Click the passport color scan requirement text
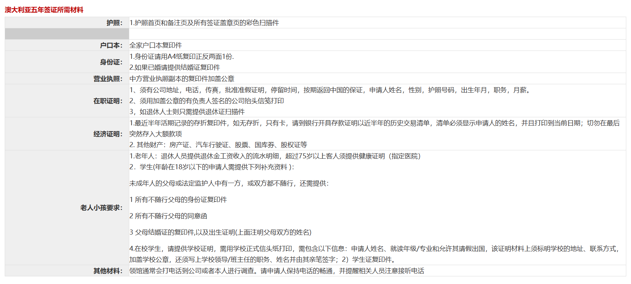Viewport: 631px width, 284px height. (204, 23)
